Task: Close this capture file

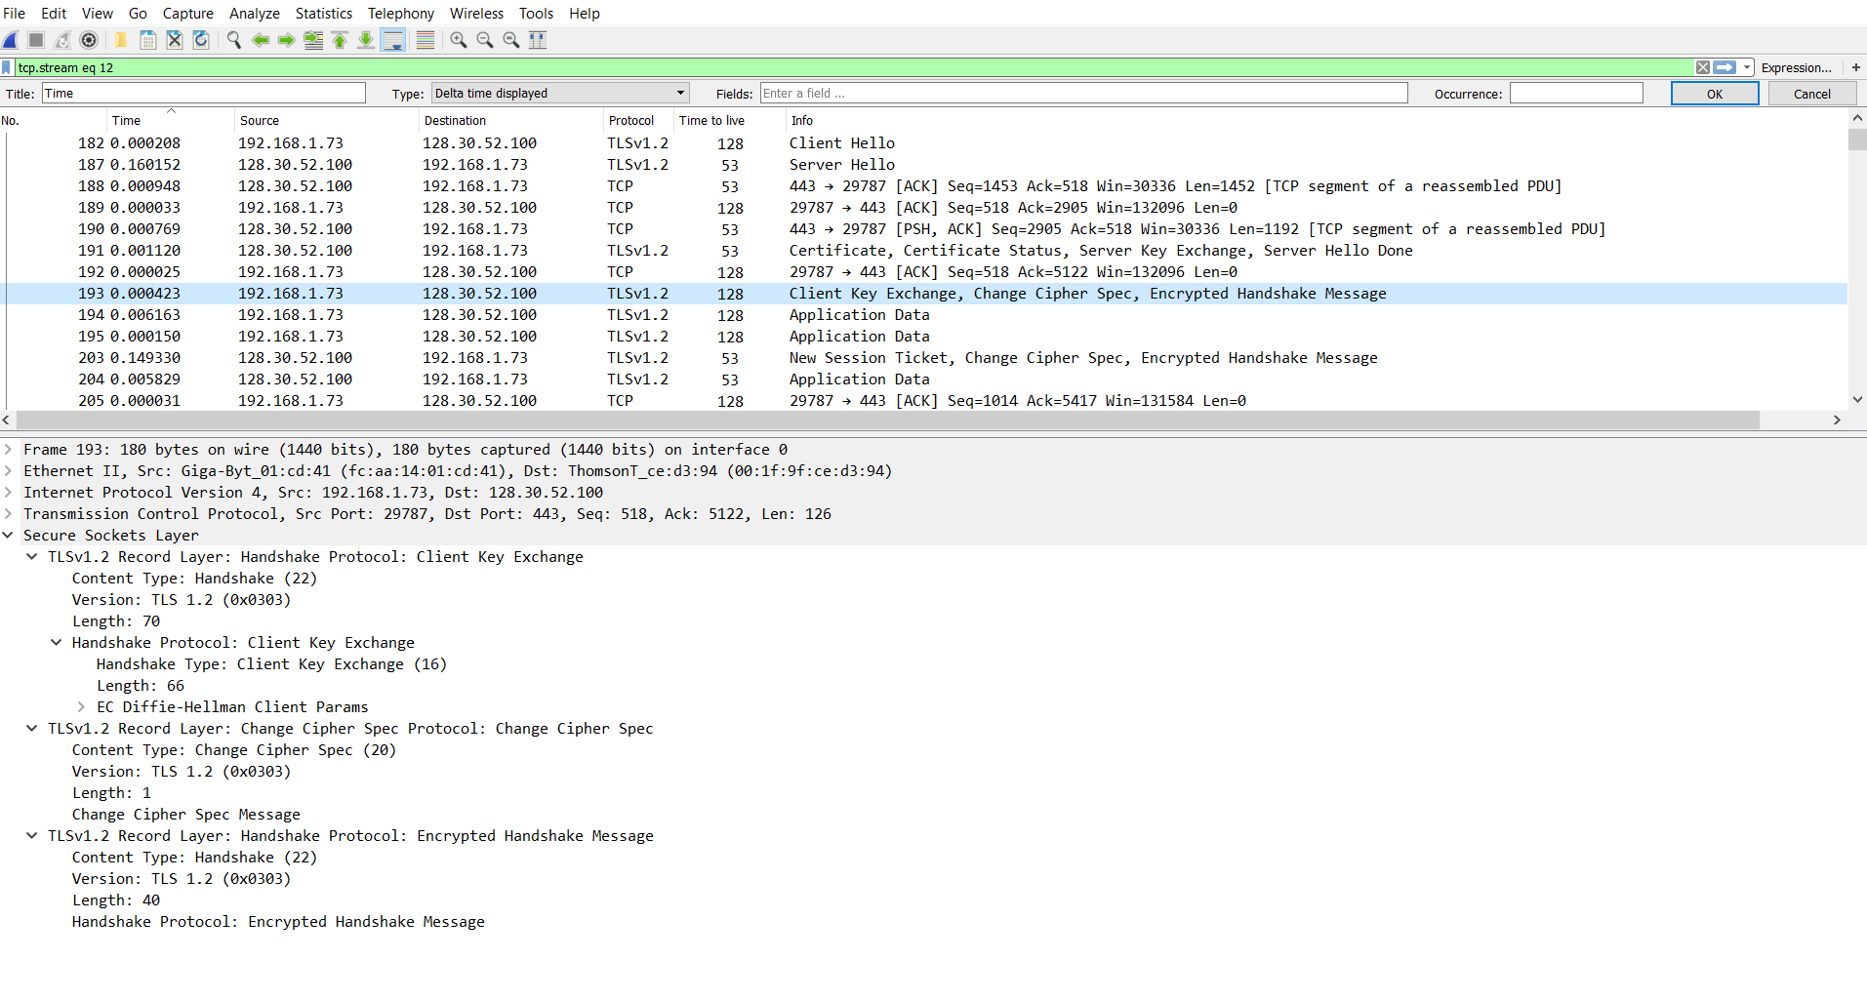Action: [175, 40]
